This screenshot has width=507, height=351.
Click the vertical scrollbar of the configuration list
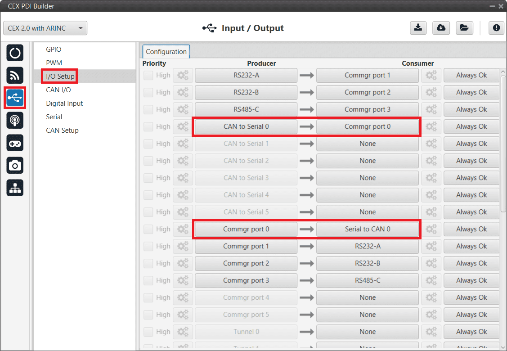pyautogui.click(x=503, y=144)
